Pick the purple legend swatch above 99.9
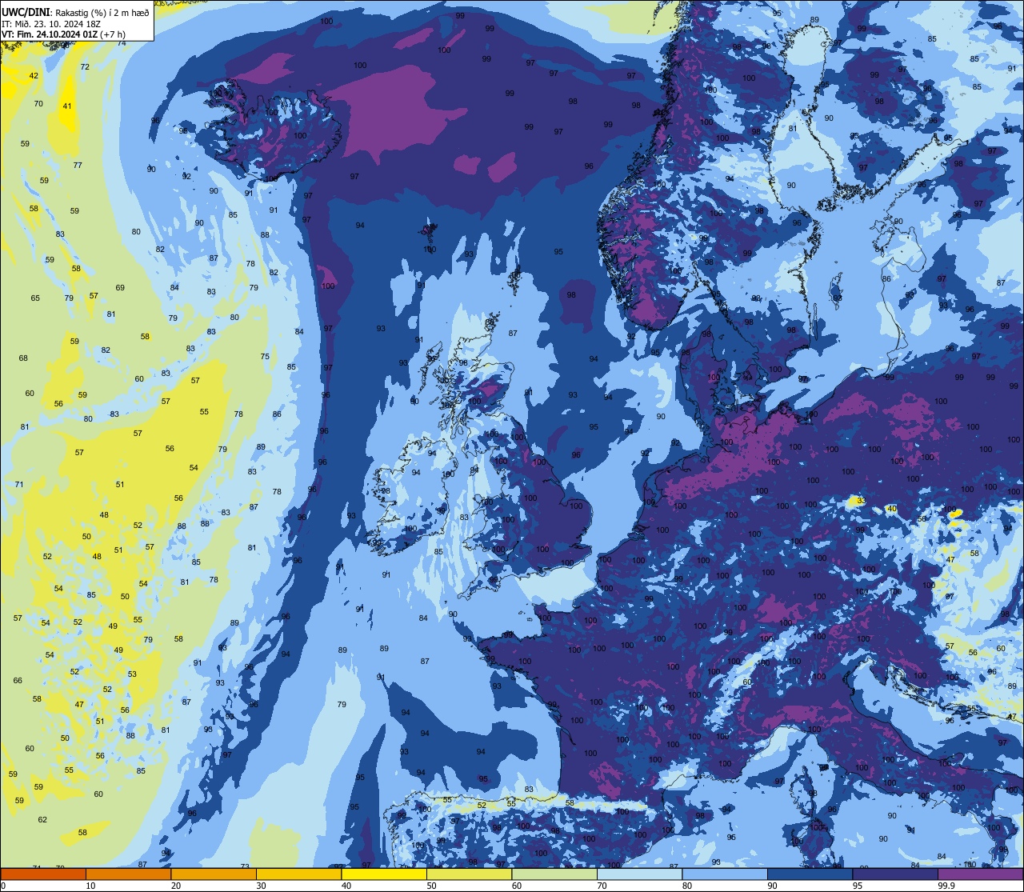 (x=980, y=874)
